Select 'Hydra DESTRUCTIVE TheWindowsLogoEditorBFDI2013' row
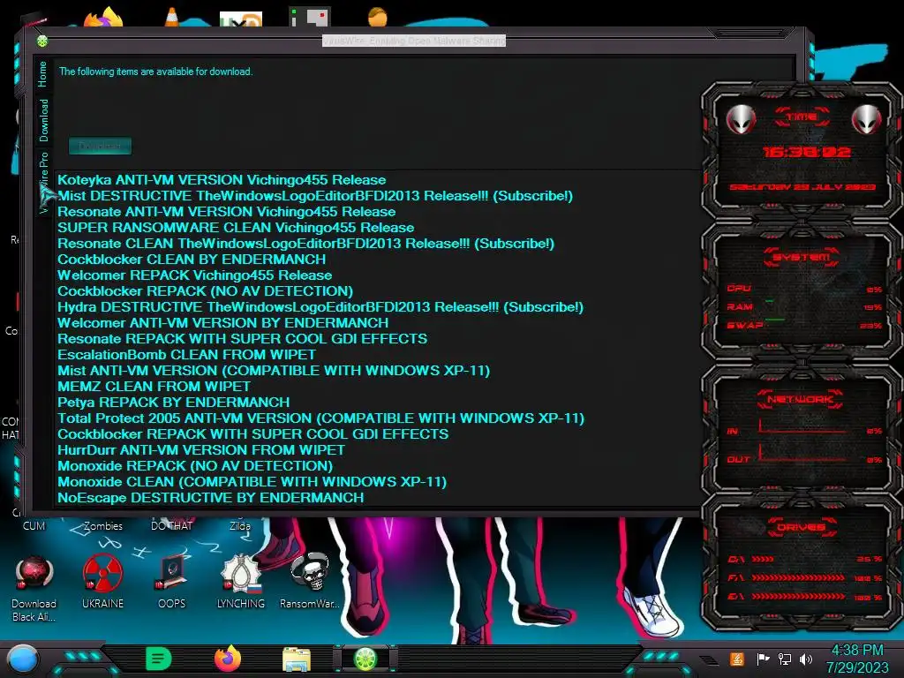 click(320, 306)
